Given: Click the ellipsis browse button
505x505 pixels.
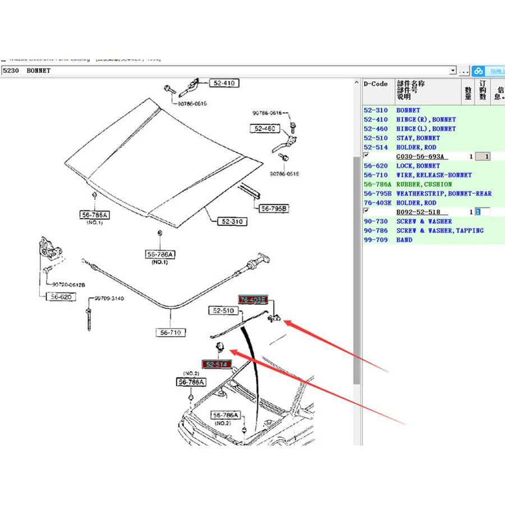Looking at the screenshot, I should click(464, 71).
